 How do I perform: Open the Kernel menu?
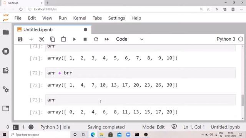pos(80,18)
